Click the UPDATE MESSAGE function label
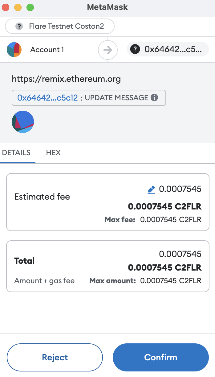This screenshot has height=377, width=215. point(116,98)
